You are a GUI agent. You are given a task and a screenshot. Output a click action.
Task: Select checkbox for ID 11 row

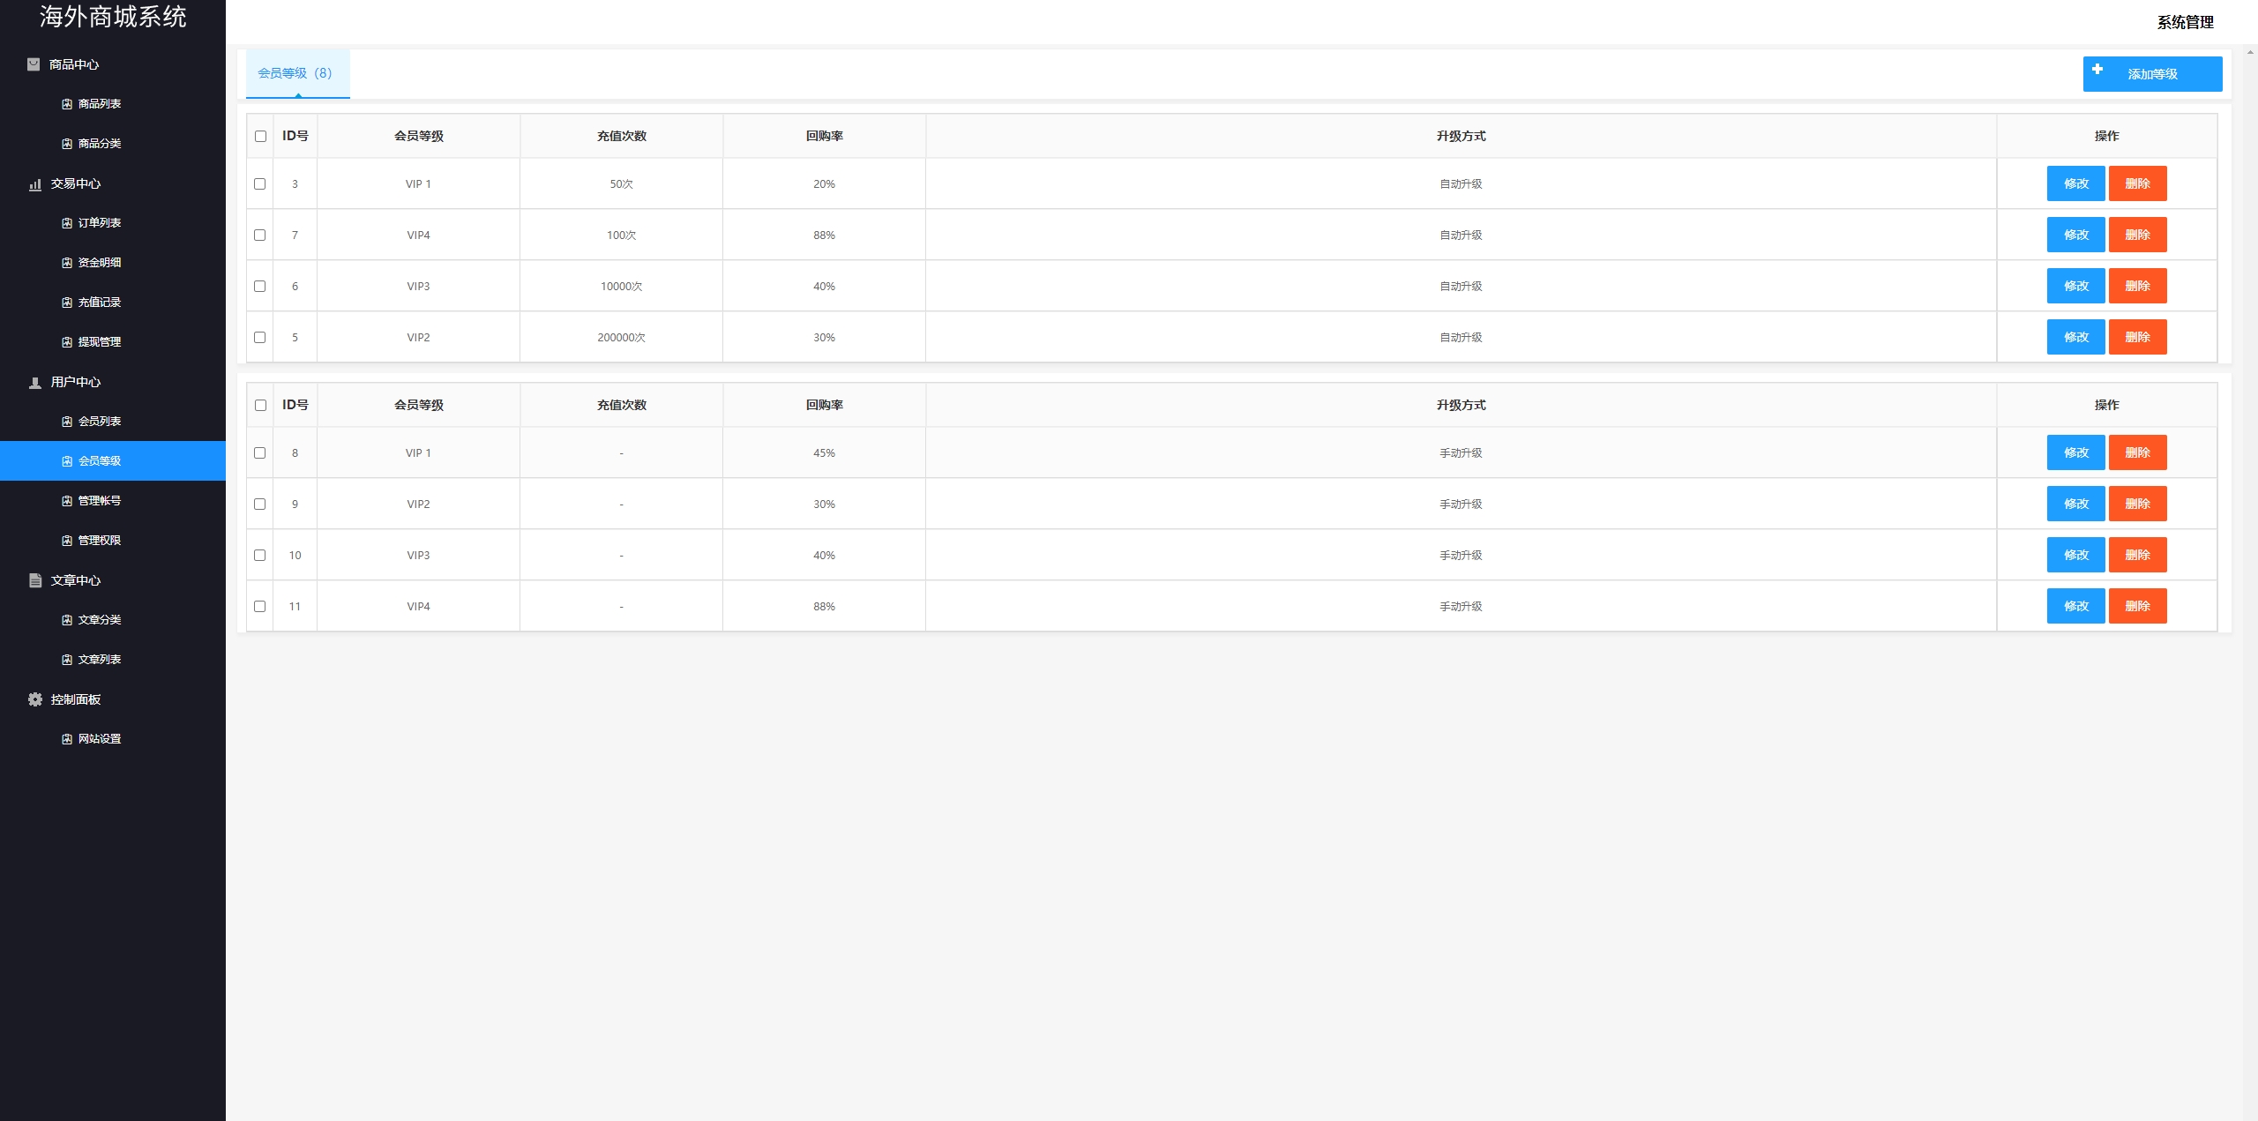click(x=259, y=607)
